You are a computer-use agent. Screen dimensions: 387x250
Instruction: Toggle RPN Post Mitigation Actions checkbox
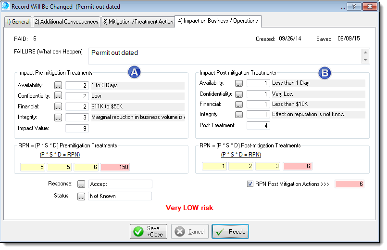tap(250, 184)
